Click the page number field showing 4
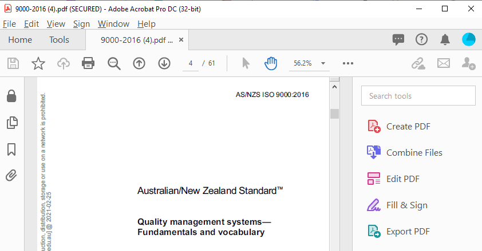Screen dimensions: 482x251 pyautogui.click(x=191, y=63)
